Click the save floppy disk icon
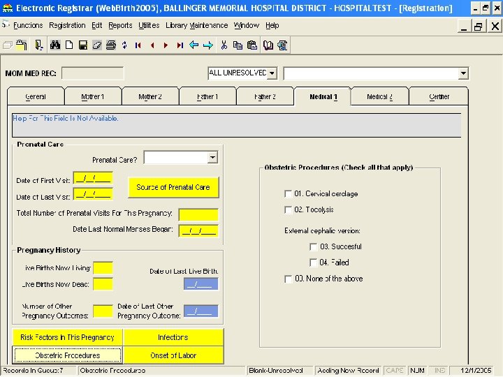Screen dimensions: 503x377 pos(82,45)
